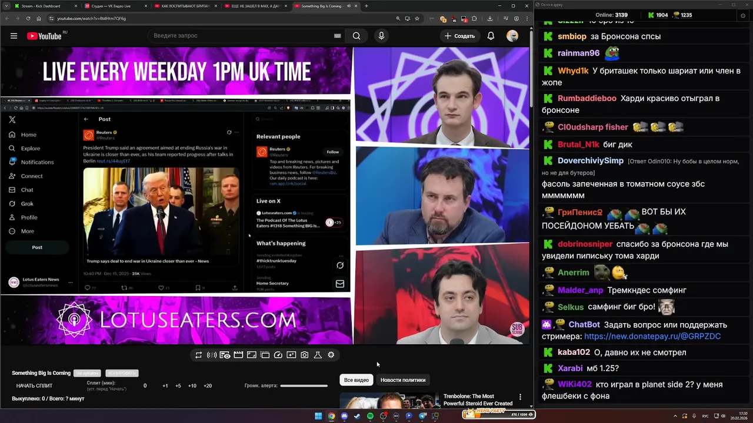The width and height of the screenshot is (753, 423).
Task: Open the on-screen keyboard icon in search box
Action: (337, 36)
